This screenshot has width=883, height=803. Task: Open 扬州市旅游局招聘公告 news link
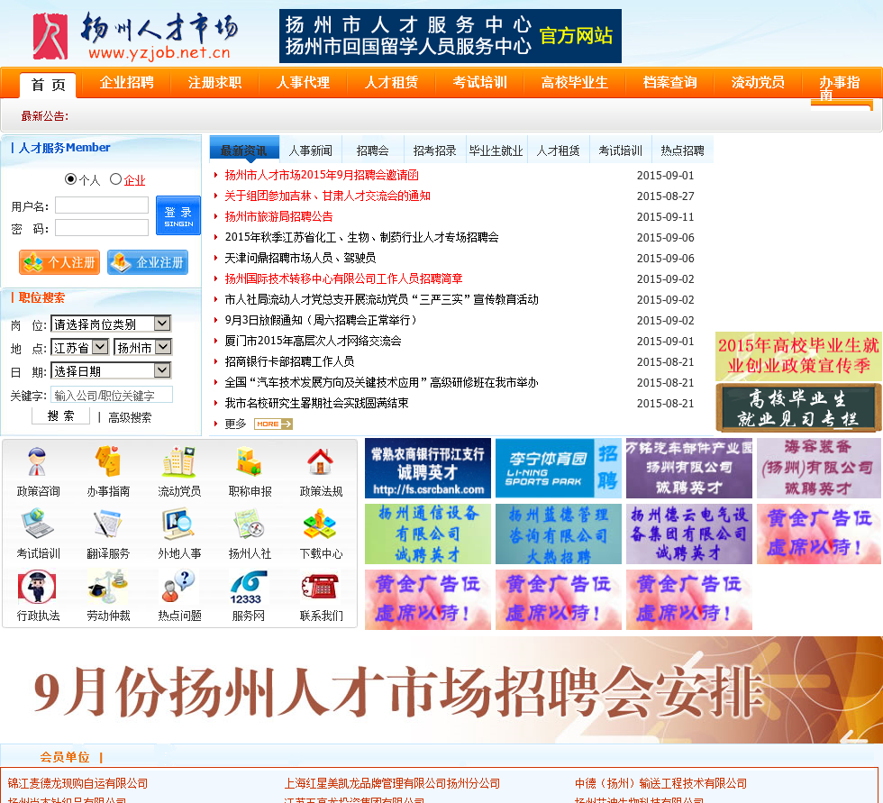[278, 217]
